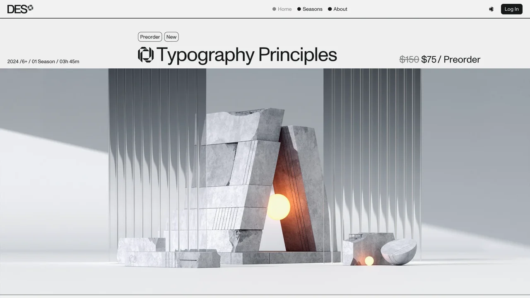Click the icon beside Typography Principles title

(x=146, y=55)
